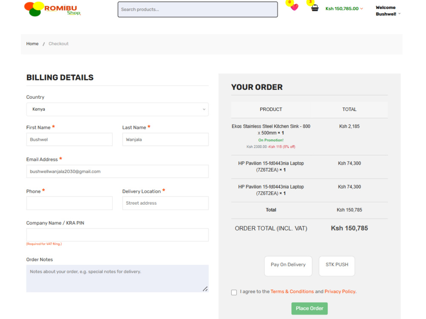Click the First Name field

[69, 140]
